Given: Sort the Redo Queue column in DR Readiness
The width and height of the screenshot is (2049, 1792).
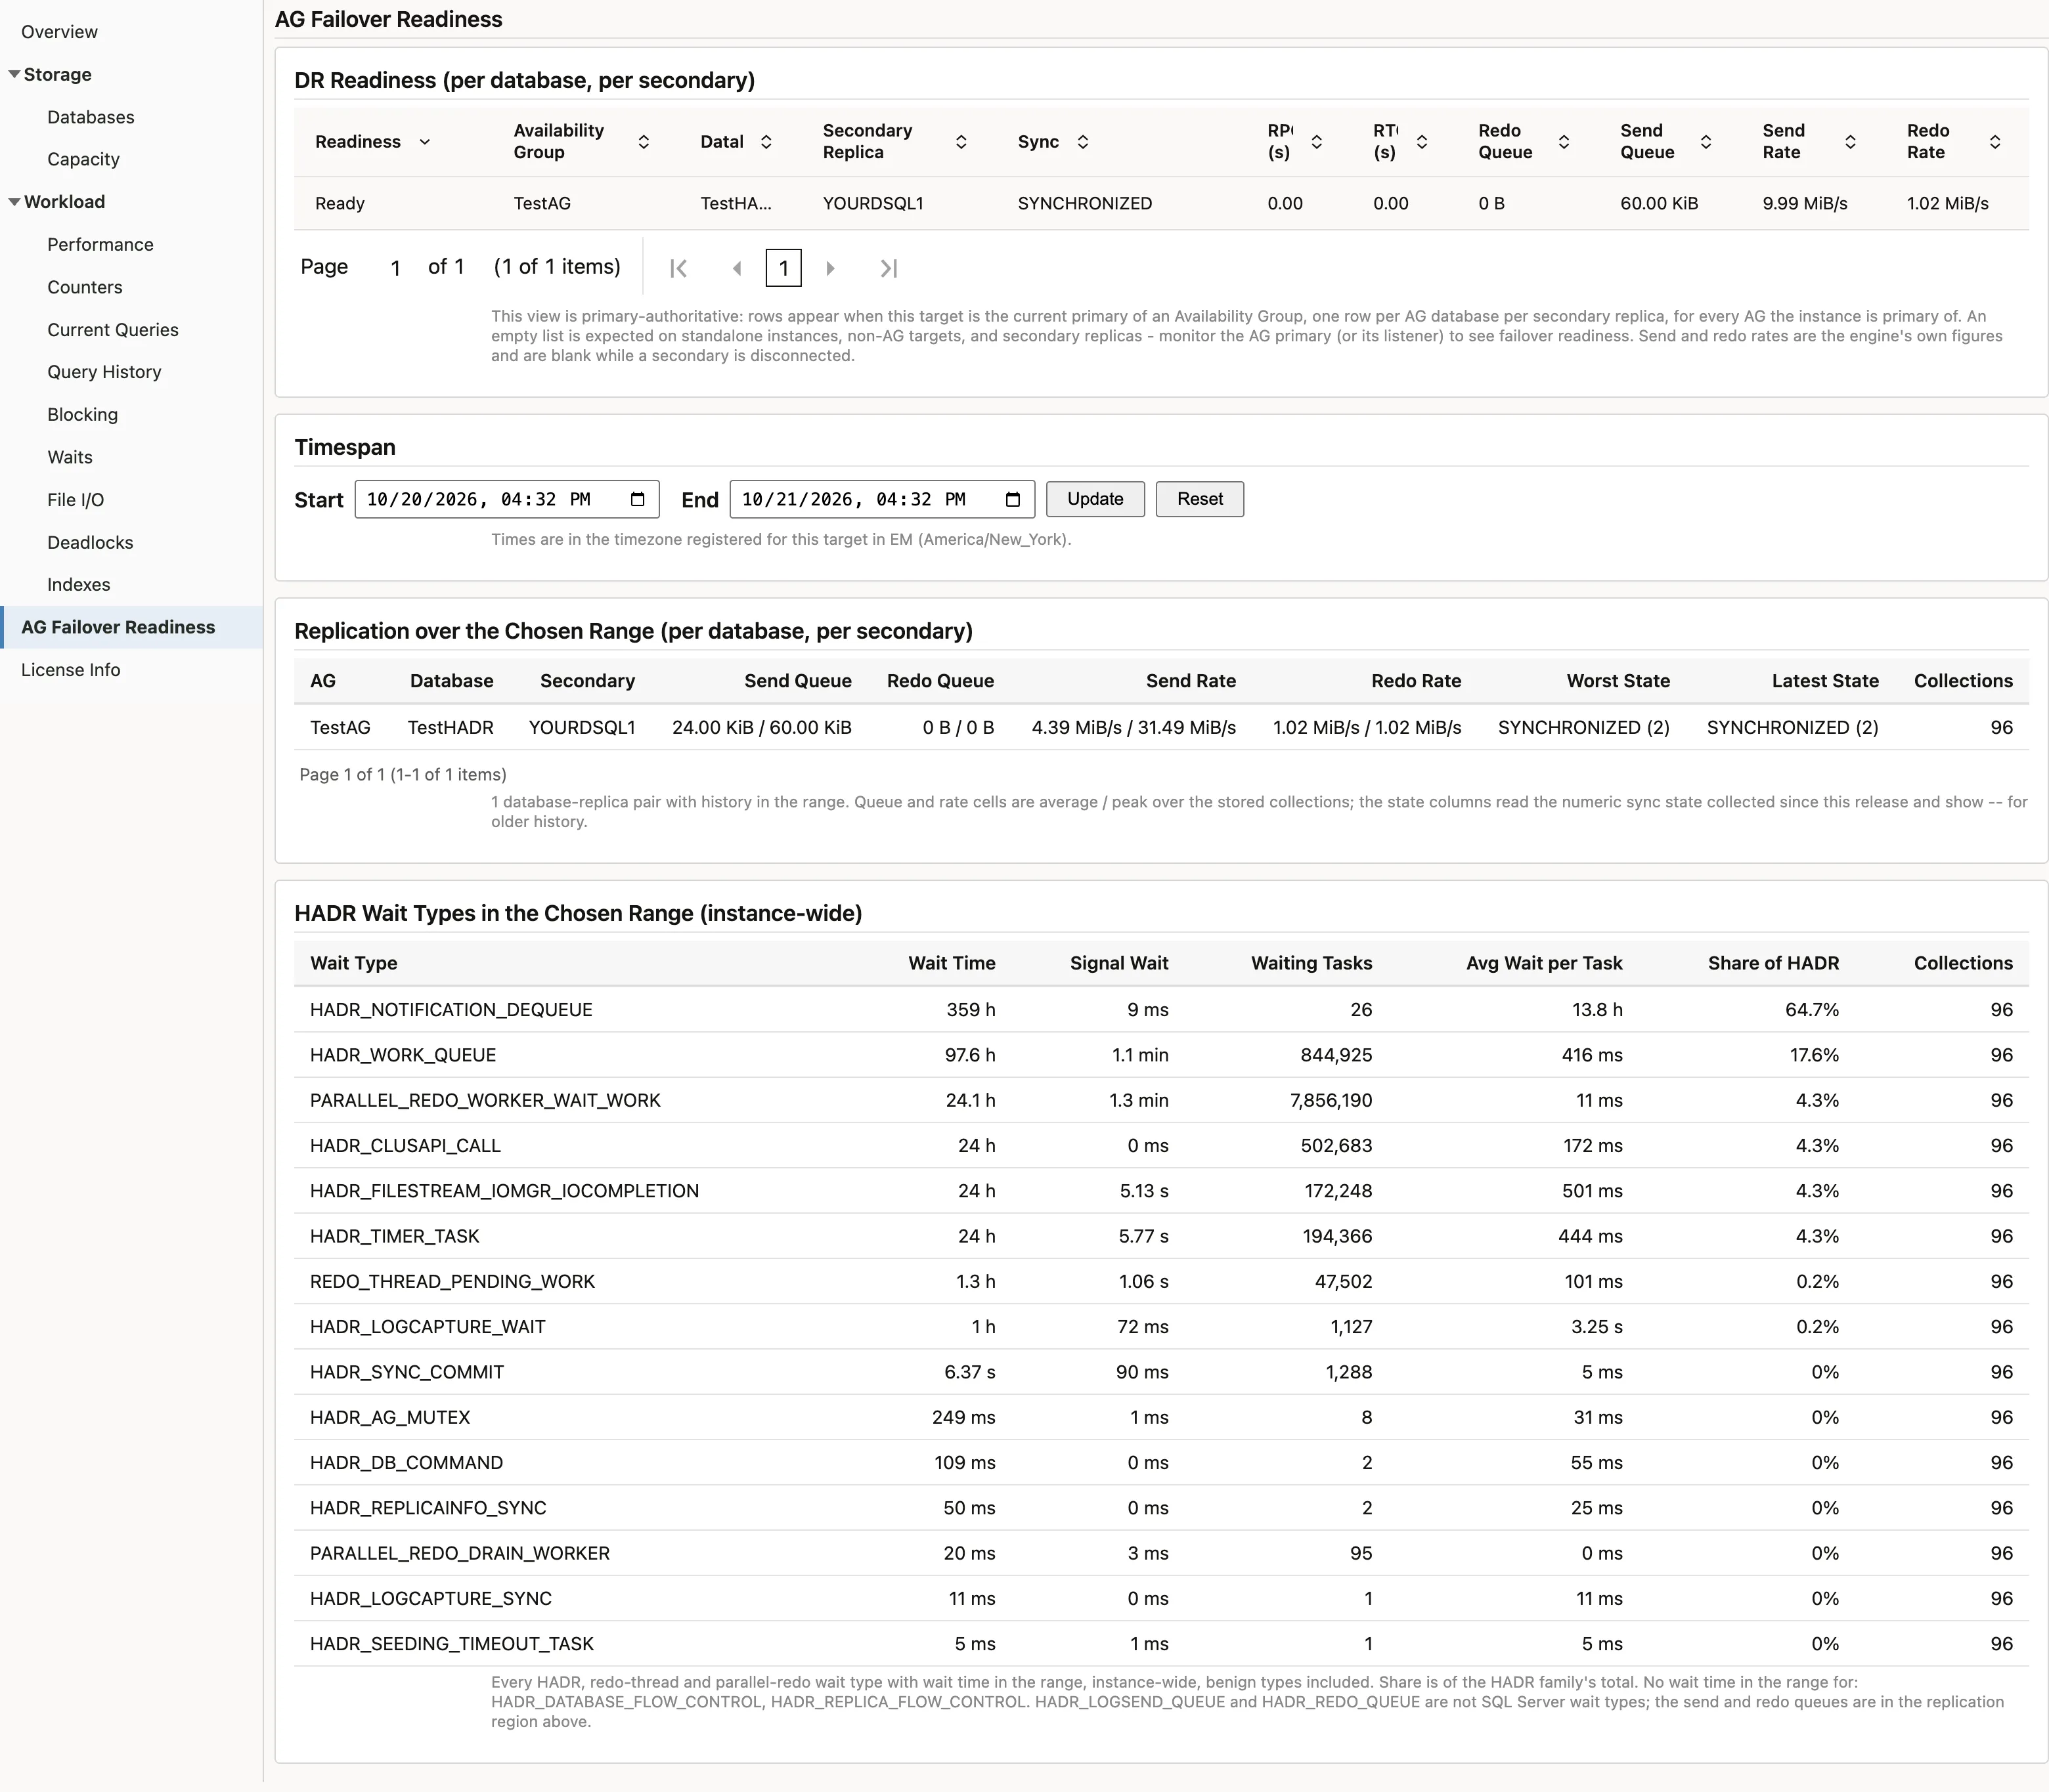Looking at the screenshot, I should coord(1564,142).
